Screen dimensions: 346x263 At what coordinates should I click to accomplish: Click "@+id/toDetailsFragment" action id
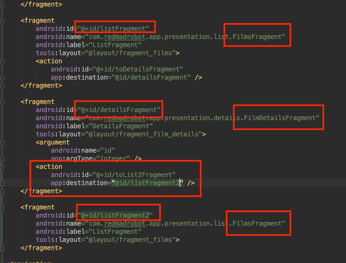[x=138, y=69]
